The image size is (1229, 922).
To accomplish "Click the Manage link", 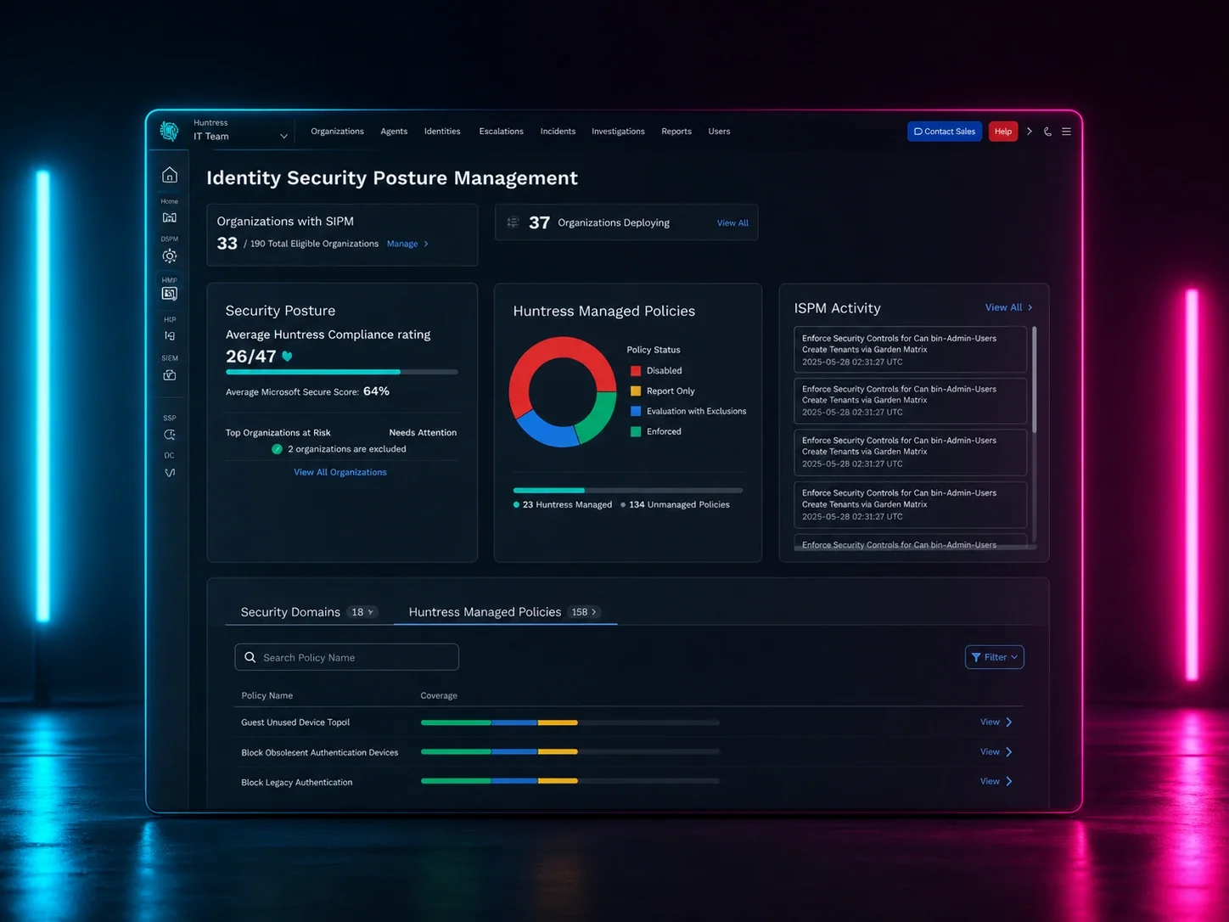I will pyautogui.click(x=402, y=244).
